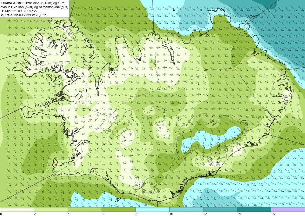Click the scale label '16'
Viewport: 305px width, 216px height.
273,214
